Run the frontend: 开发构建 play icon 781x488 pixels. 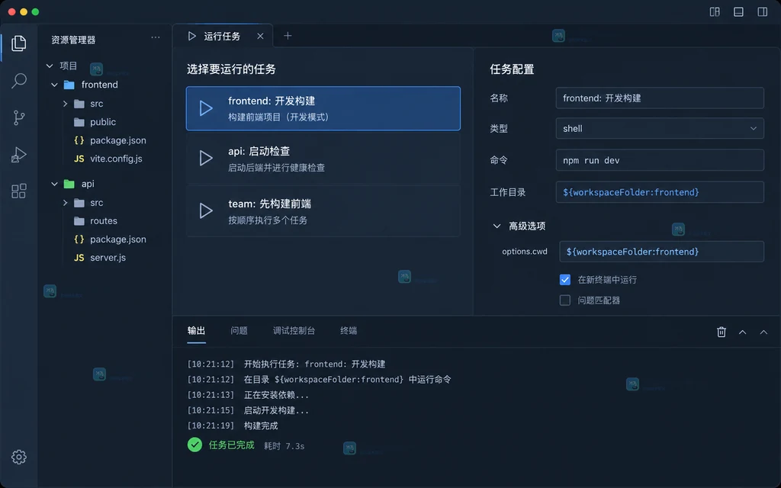(206, 108)
